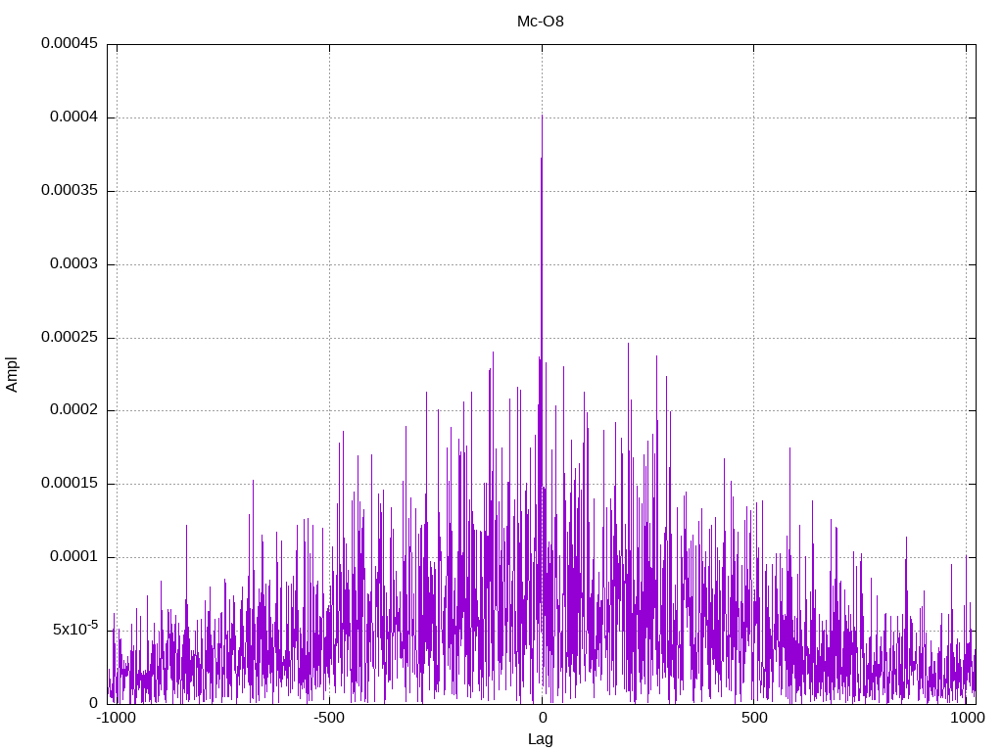Viewport: 1003px width, 752px height.
Task: Click the -1000 x-axis tick label
Action: point(116,718)
